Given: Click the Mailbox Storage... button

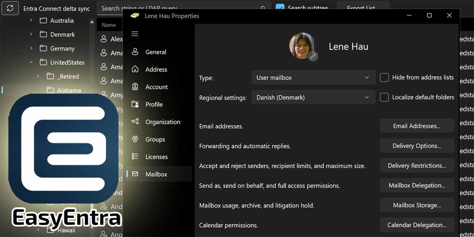Looking at the screenshot, I should tap(417, 205).
